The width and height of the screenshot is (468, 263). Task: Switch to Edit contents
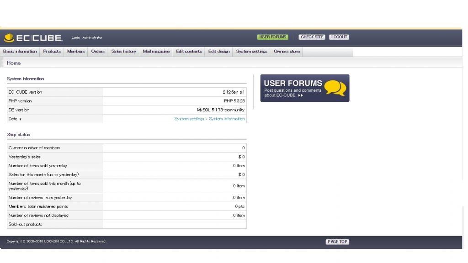188,52
